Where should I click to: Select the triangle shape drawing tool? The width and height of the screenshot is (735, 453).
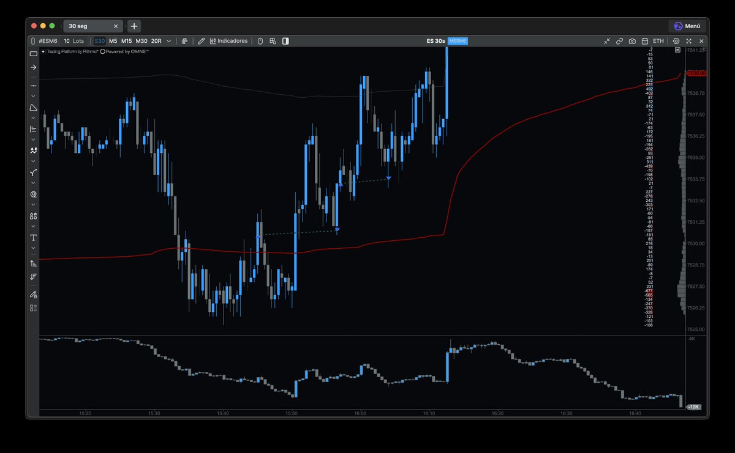(33, 108)
